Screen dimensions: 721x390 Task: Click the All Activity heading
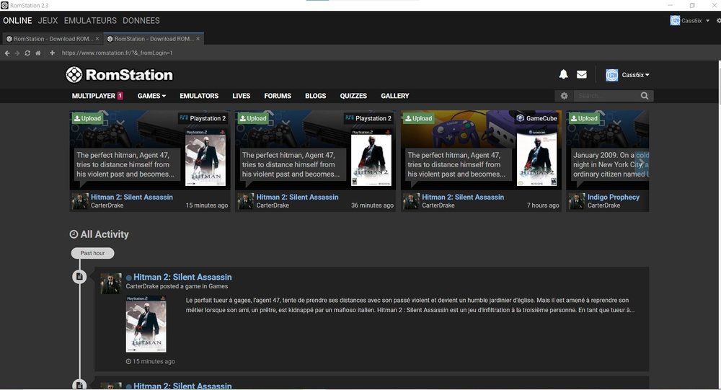[x=99, y=234]
